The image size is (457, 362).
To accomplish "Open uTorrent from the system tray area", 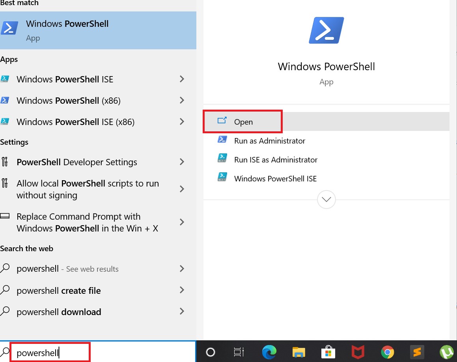I will click(x=446, y=352).
